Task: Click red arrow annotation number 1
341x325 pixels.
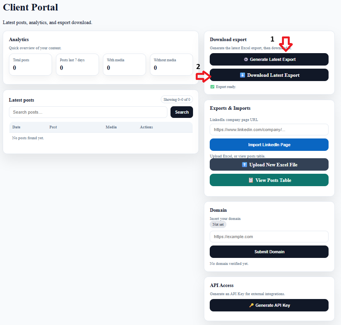Action: (286, 44)
